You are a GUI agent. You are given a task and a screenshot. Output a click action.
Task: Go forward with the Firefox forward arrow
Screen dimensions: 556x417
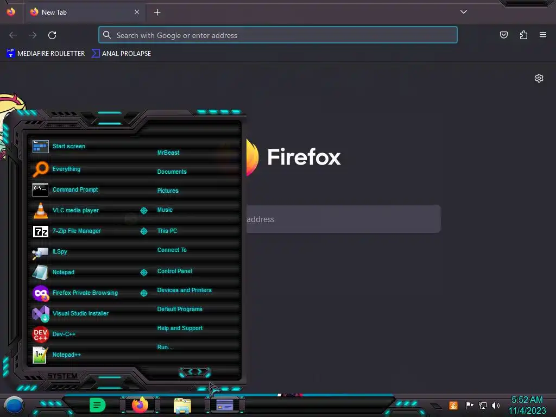coord(33,35)
